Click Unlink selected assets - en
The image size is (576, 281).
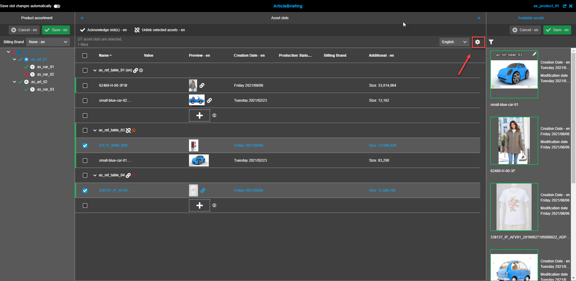tap(160, 30)
